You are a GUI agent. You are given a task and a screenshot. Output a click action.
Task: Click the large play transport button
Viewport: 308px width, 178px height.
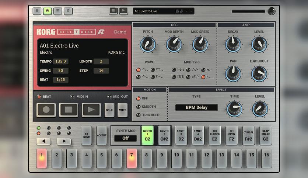pyautogui.click(x=91, y=110)
